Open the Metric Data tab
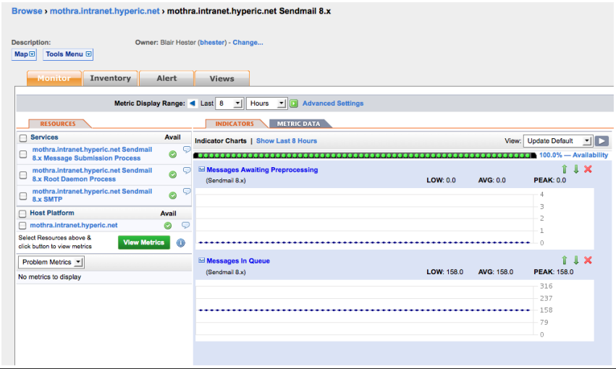Screen dimensions: 616x369 (299, 124)
